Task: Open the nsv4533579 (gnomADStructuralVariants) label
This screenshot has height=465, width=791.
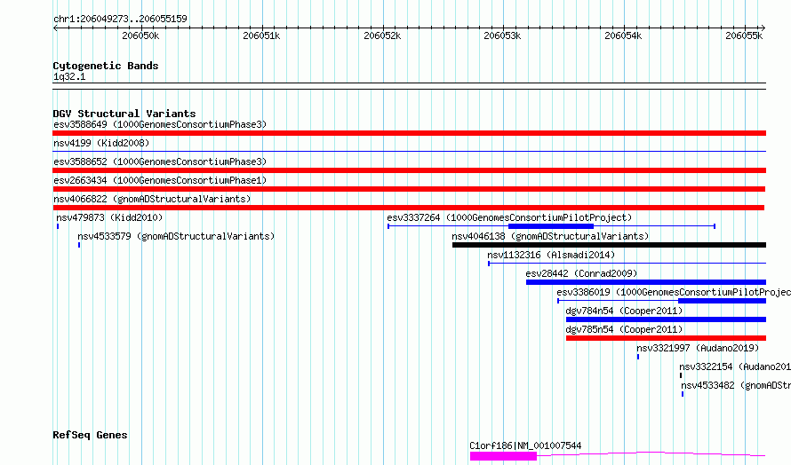Action: (176, 236)
